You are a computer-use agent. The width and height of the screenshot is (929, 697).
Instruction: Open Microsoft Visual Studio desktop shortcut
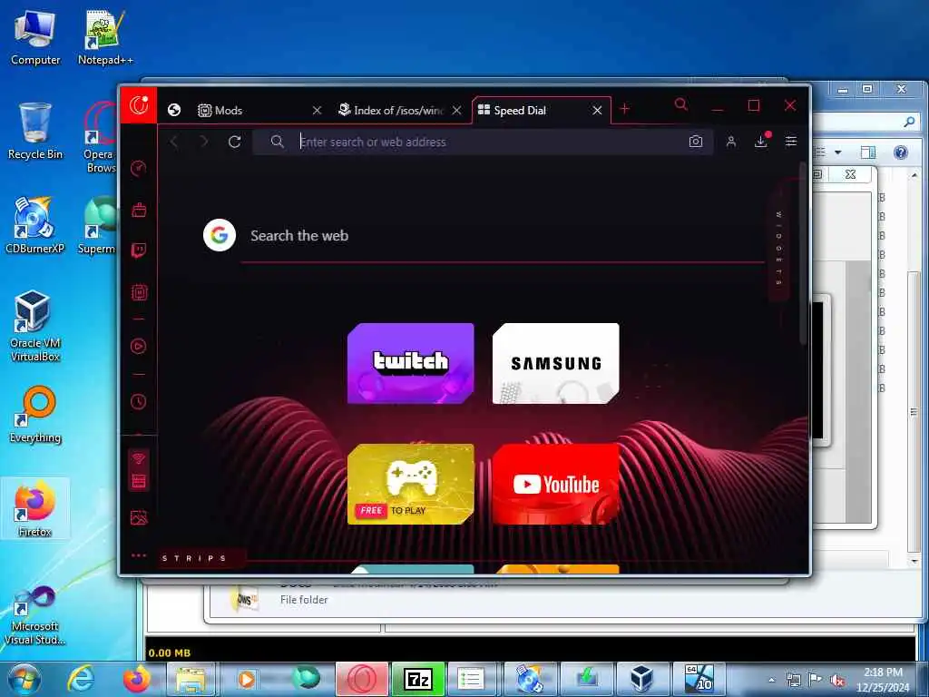35,615
